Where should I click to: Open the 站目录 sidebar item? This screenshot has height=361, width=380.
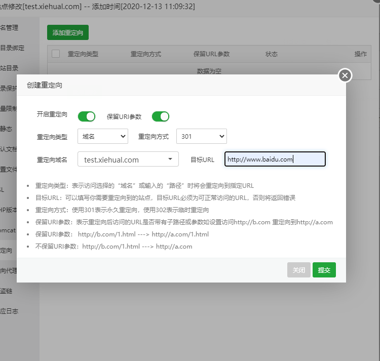[9, 68]
